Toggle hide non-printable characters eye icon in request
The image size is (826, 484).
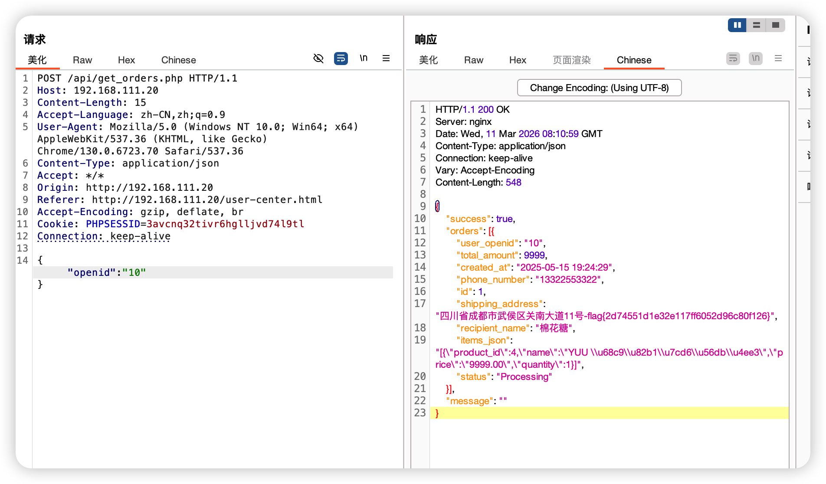(318, 59)
